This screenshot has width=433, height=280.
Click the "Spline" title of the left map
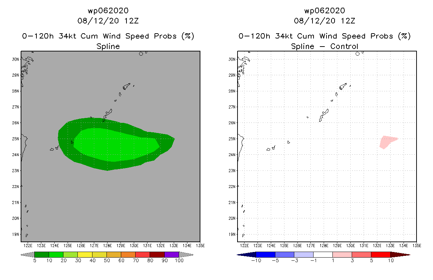[108, 46]
